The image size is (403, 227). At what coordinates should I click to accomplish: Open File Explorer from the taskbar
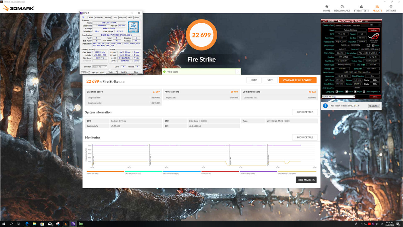35,224
